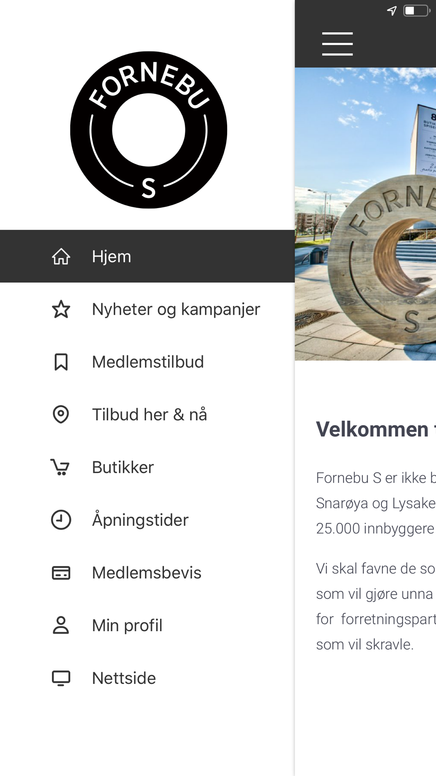This screenshot has width=436, height=776.
Task: Click the home icon beside Hjem
Action: [x=61, y=256]
